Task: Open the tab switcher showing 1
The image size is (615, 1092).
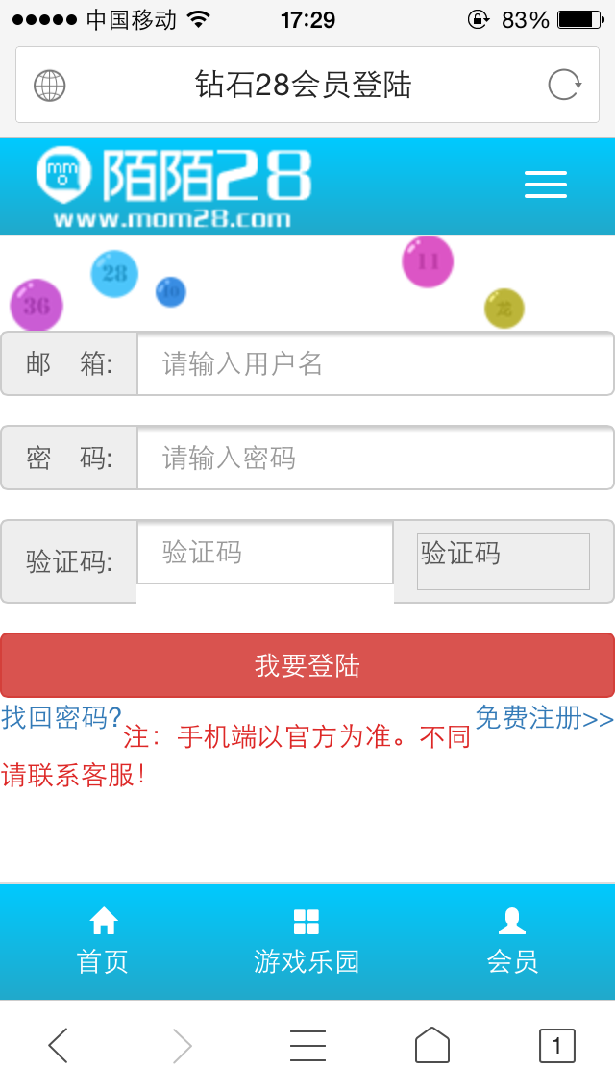Action: click(x=559, y=1045)
